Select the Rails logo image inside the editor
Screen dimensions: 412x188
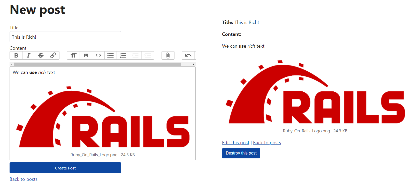[103, 117]
